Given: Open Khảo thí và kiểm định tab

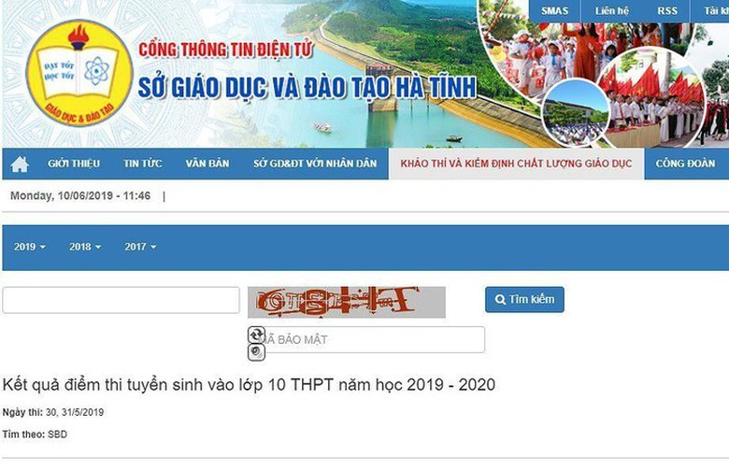Looking at the screenshot, I should point(516,164).
